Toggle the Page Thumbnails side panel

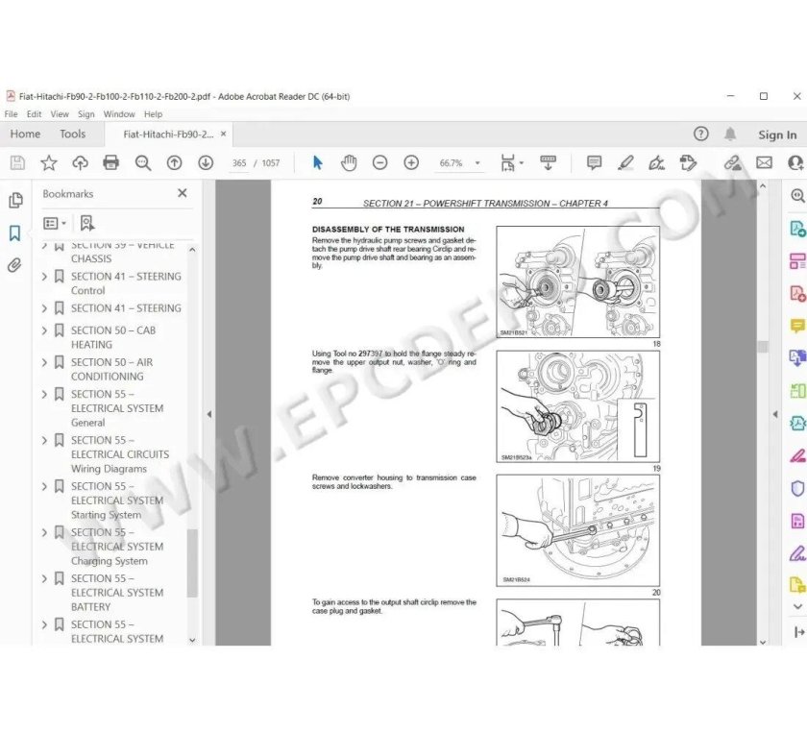tap(15, 200)
